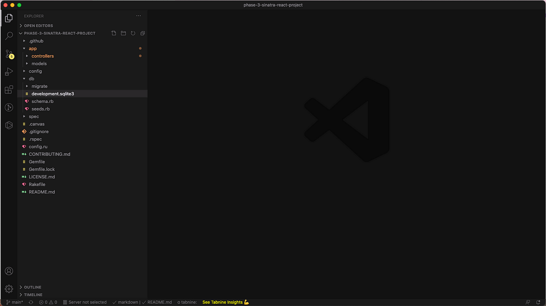Expand the .github folder
This screenshot has height=306, width=546.
tap(83, 41)
